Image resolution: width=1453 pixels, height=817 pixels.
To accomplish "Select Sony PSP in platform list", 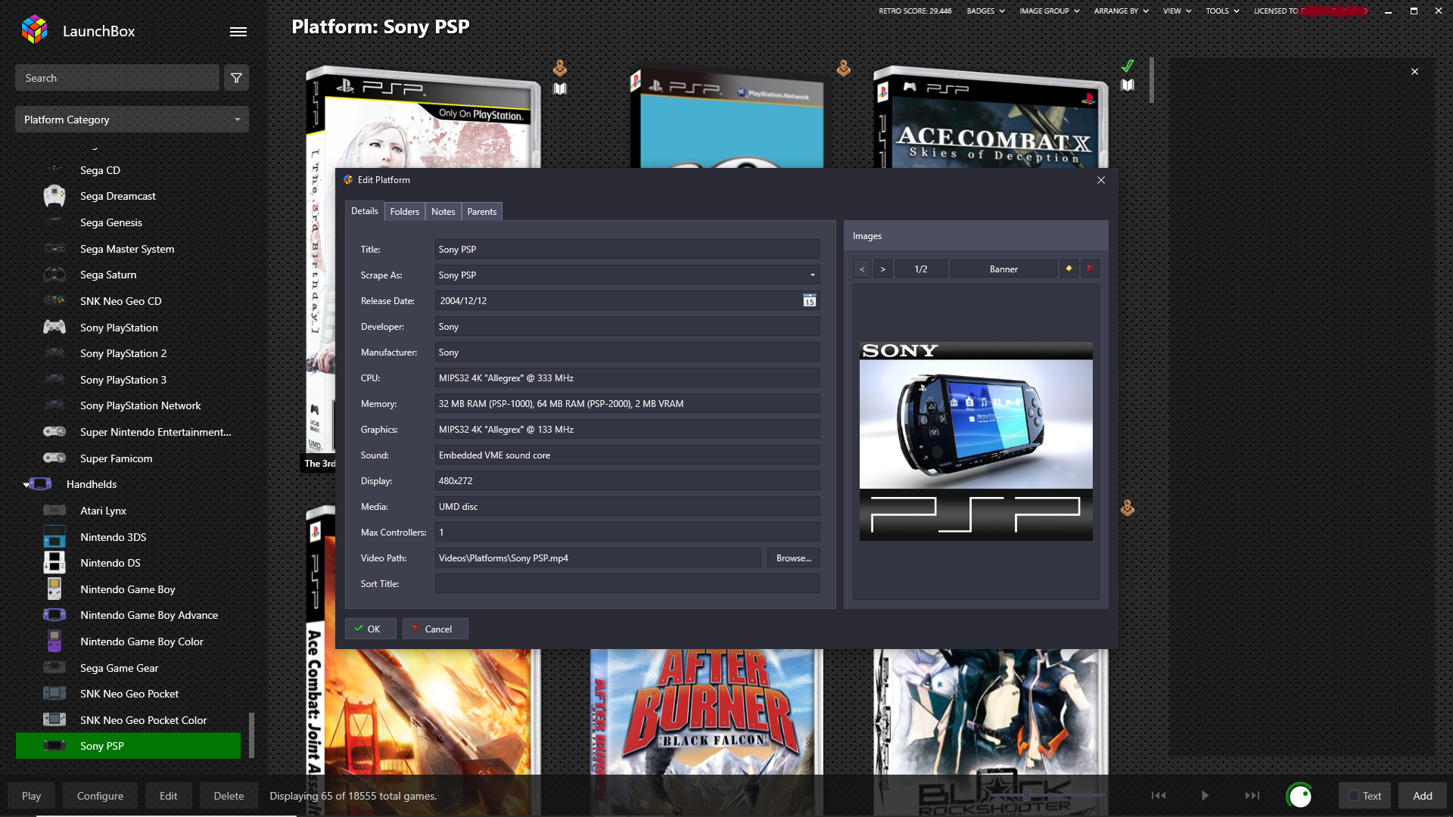I will [x=128, y=746].
